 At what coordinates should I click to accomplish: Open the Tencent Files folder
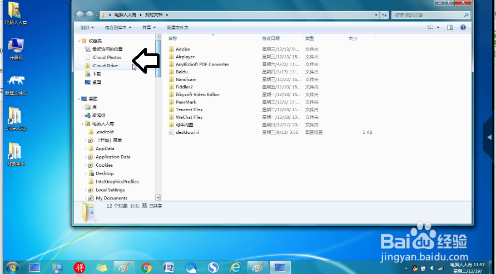[189, 109]
